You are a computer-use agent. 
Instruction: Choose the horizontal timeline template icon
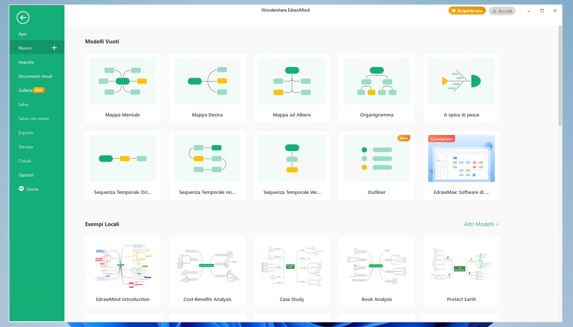(x=123, y=158)
